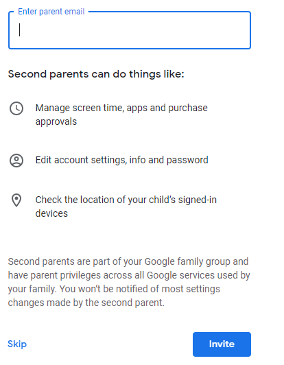The image size is (284, 365).
Task: Click 'Google family group' phrase in disclaimer
Action: coord(187,261)
